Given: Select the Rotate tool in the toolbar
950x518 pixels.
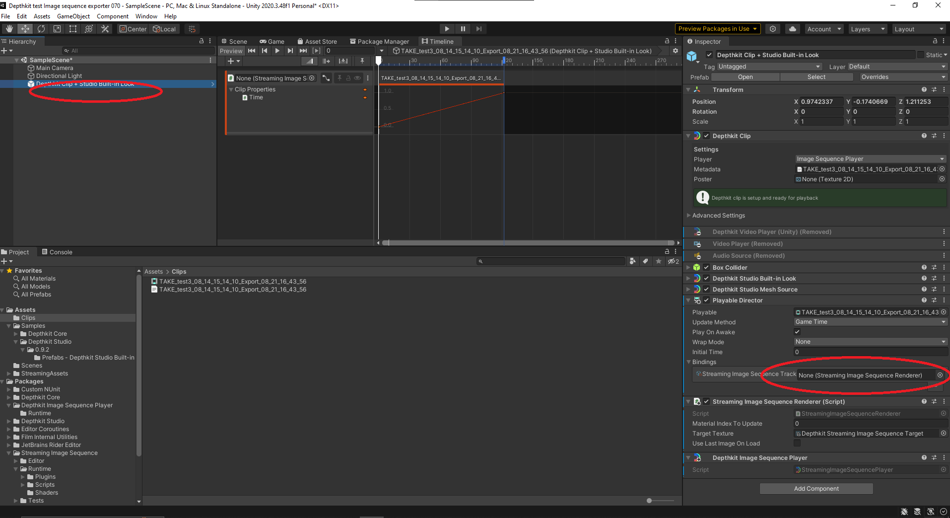Looking at the screenshot, I should pos(41,29).
